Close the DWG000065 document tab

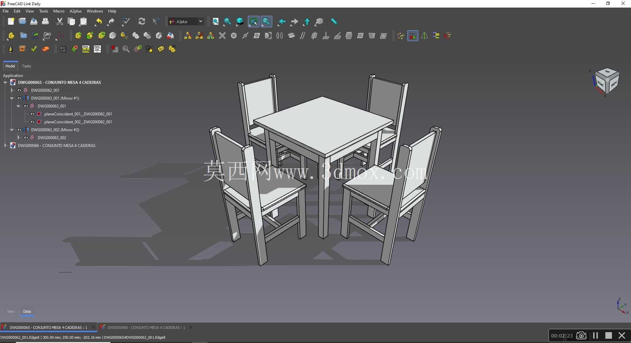[x=93, y=327]
